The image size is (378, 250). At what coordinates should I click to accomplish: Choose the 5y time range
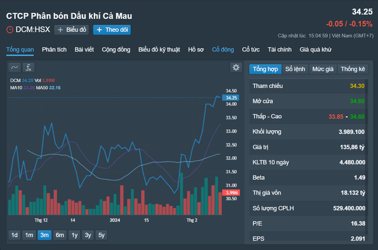click(102, 235)
